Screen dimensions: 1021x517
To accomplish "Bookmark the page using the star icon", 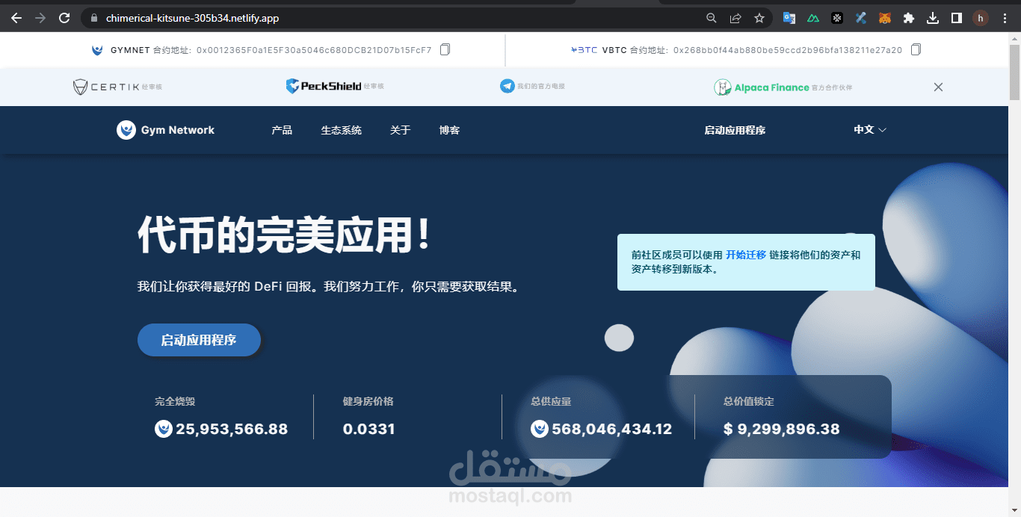I will 759,17.
